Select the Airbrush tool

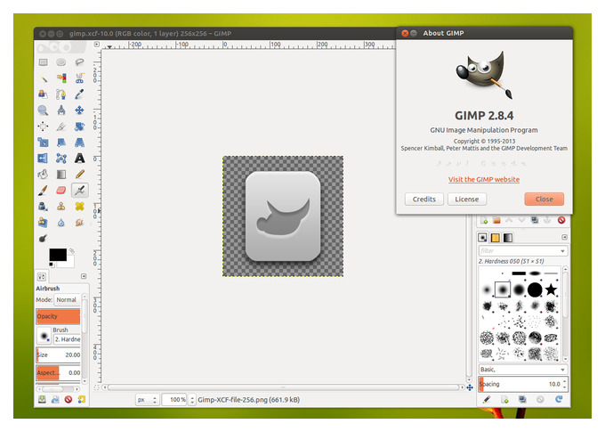[79, 190]
